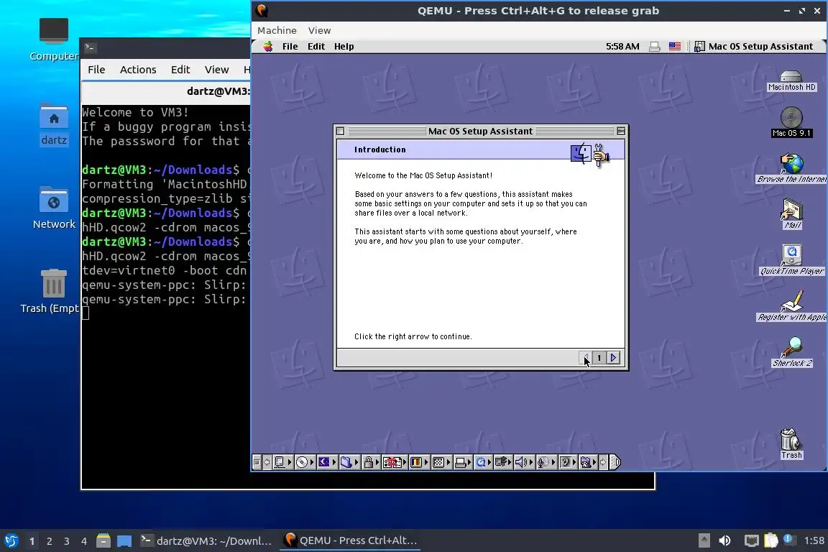The height and width of the screenshot is (552, 828).
Task: Click the volume icon in the system tray
Action: tap(725, 540)
